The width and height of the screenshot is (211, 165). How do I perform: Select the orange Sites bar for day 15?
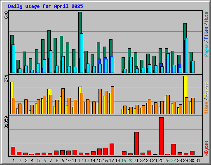100,101
